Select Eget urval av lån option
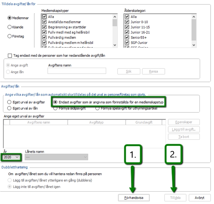This screenshot has height=204, width=214. (x=9, y=108)
